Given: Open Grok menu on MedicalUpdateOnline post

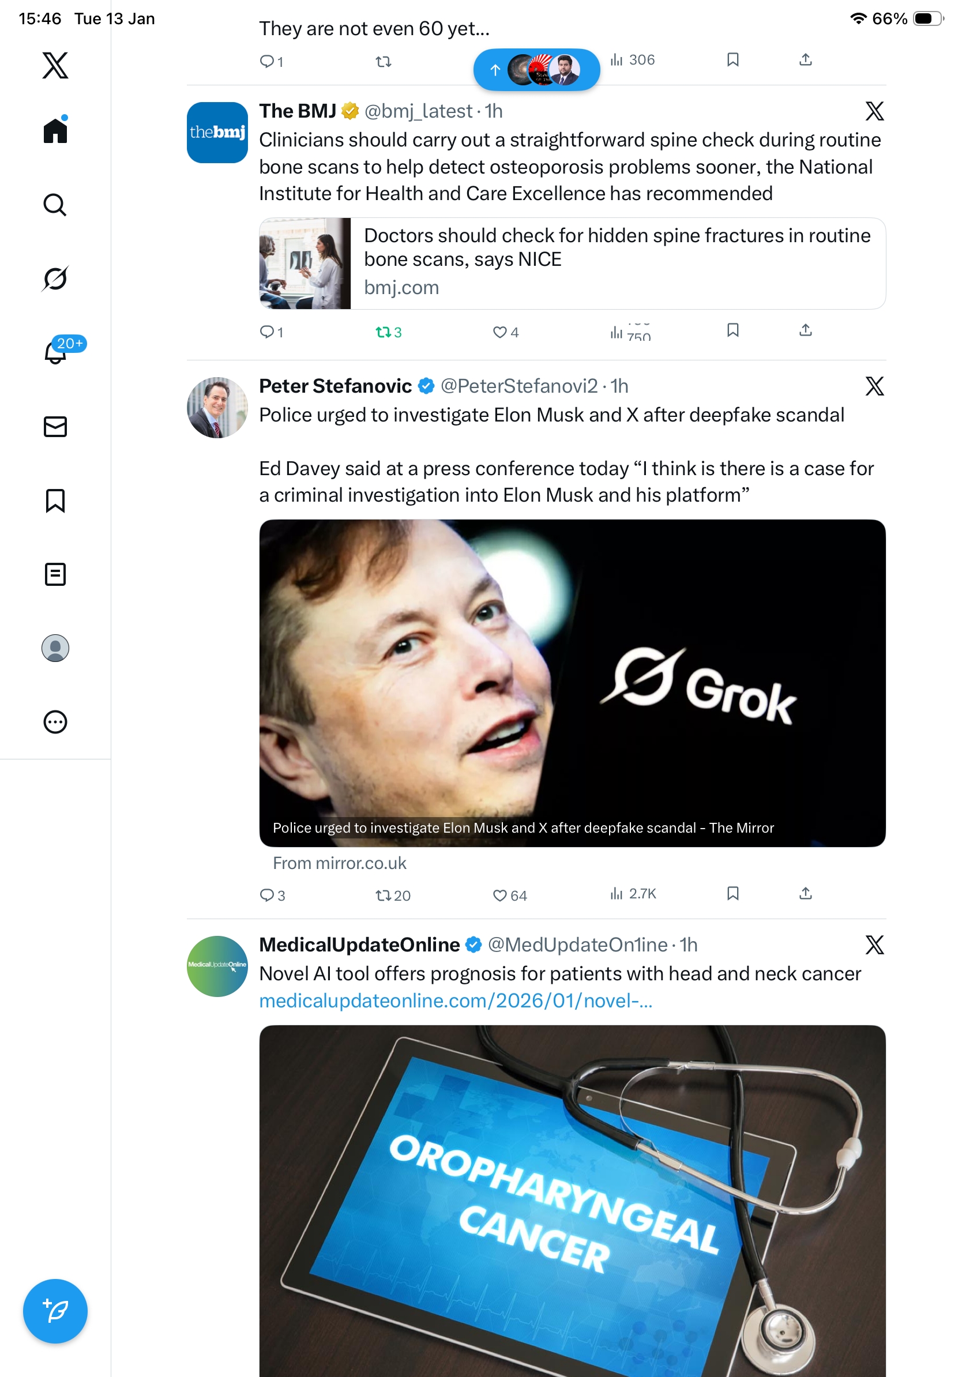Looking at the screenshot, I should coord(874,945).
